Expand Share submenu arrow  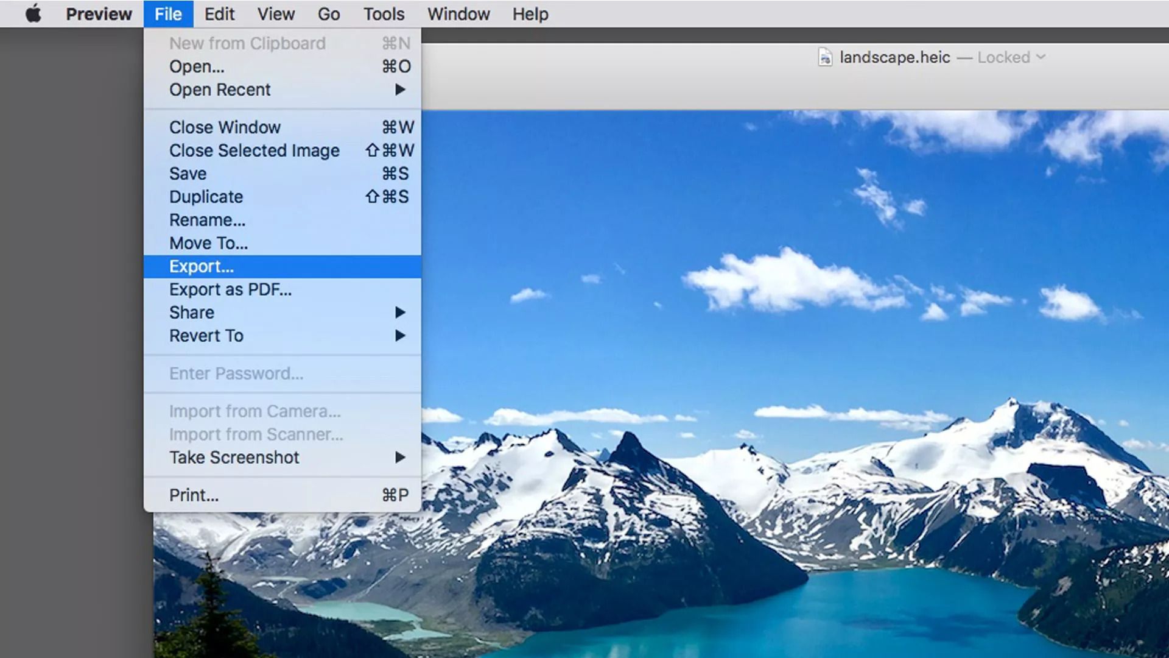point(401,313)
